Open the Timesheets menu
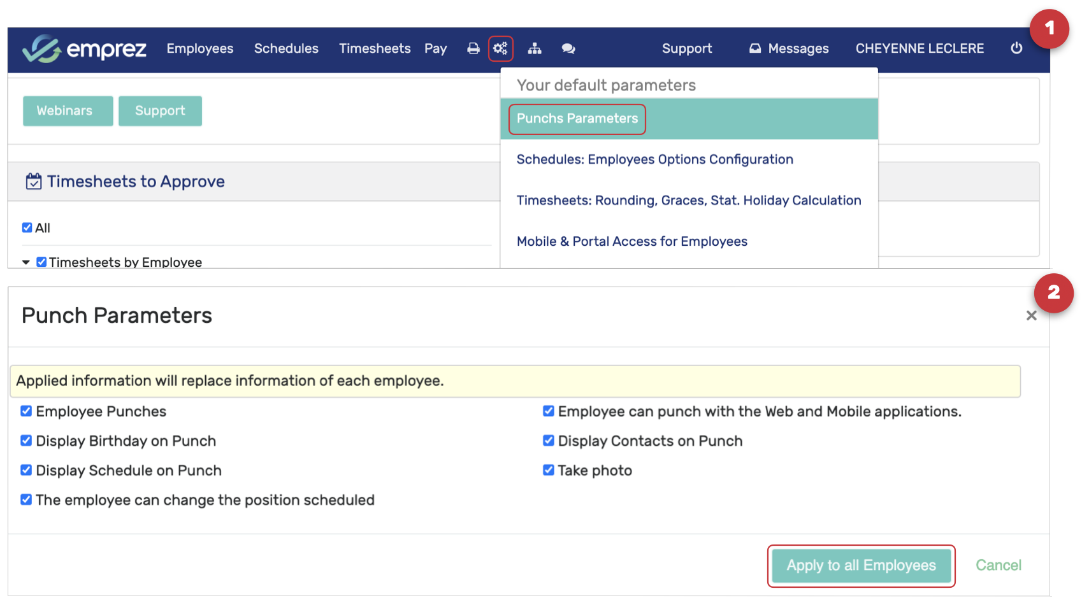This screenshot has width=1082, height=605. 375,48
